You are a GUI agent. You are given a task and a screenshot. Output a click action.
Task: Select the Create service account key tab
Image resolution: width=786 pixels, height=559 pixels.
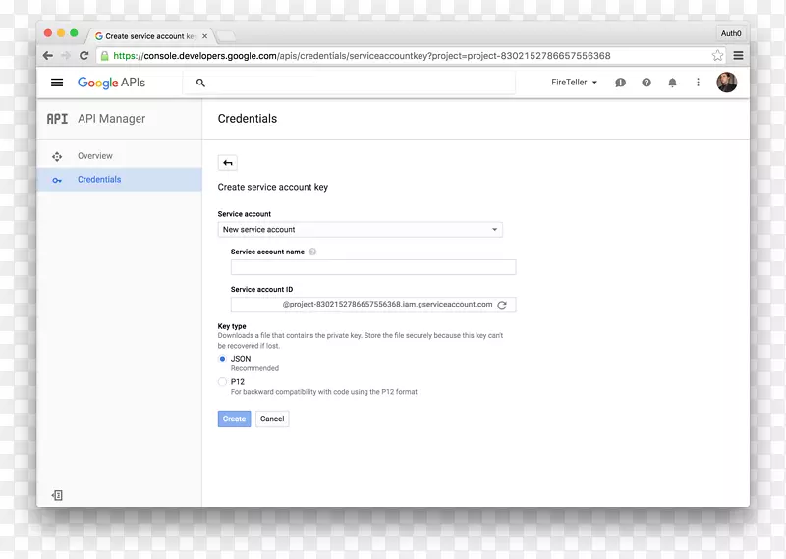tap(150, 36)
